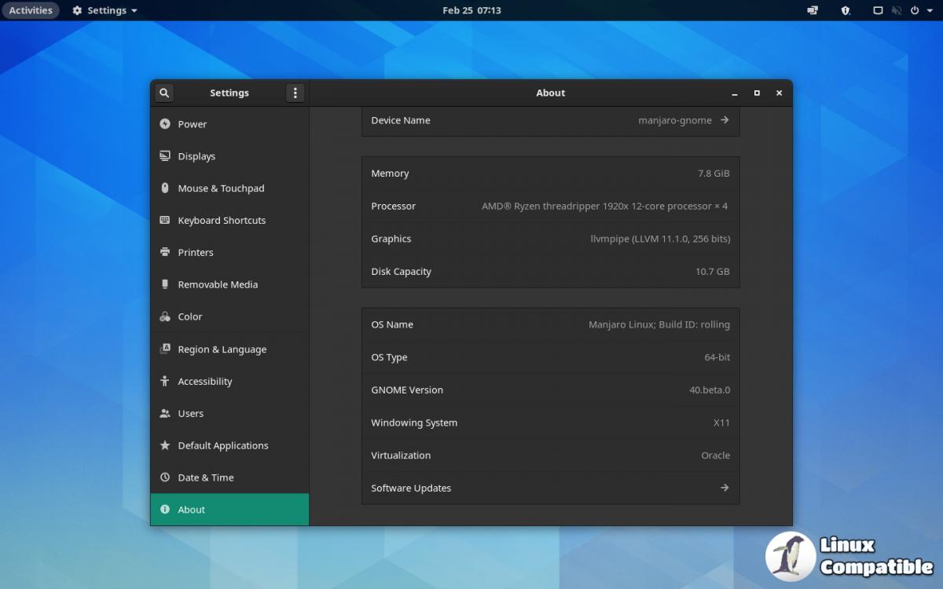Select Default Applications in sidebar

[x=222, y=445]
